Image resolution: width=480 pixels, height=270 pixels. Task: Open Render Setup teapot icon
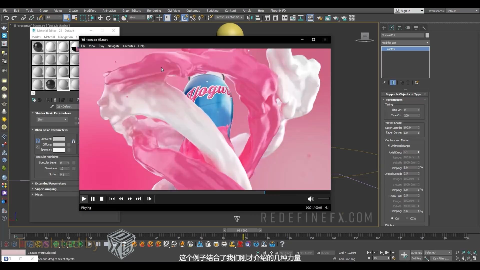(x=319, y=18)
